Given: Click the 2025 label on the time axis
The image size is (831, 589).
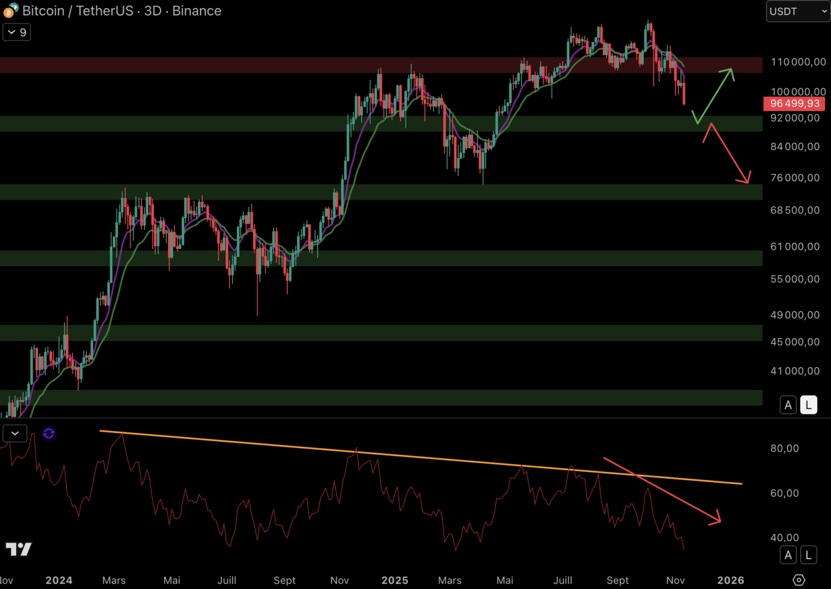Looking at the screenshot, I should click(395, 580).
